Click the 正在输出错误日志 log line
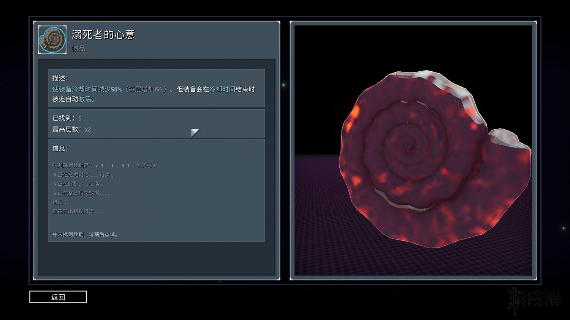 pyautogui.click(x=78, y=211)
